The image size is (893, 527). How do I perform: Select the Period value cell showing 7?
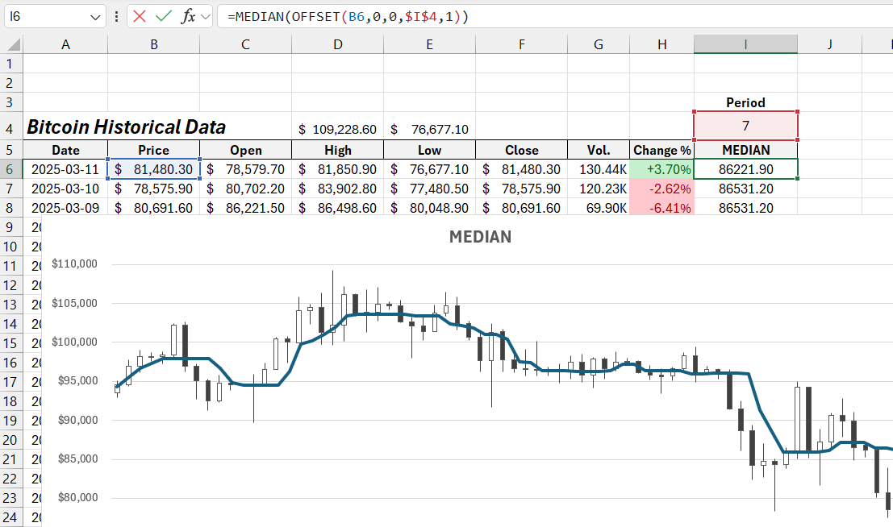pos(745,127)
